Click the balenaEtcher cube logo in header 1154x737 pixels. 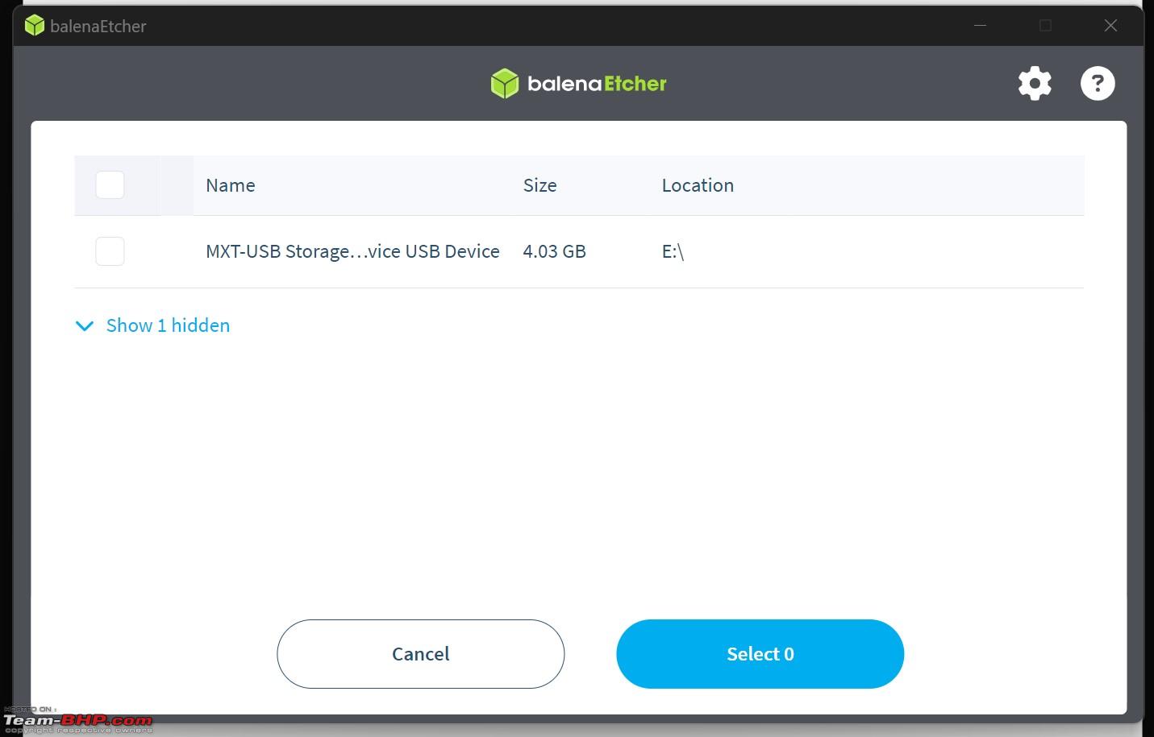[x=505, y=84]
